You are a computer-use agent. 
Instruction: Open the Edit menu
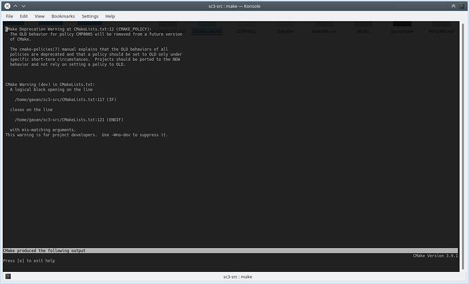(x=24, y=16)
